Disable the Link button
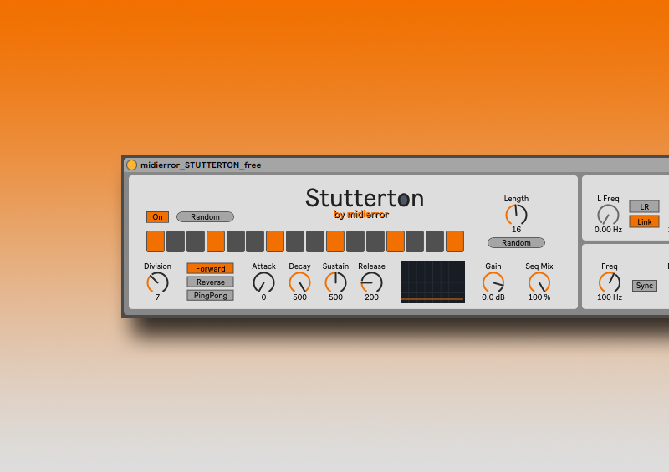The height and width of the screenshot is (472, 669). point(644,221)
